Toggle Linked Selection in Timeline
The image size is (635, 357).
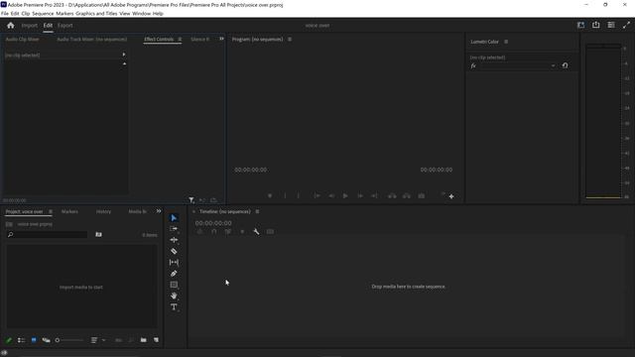point(228,231)
